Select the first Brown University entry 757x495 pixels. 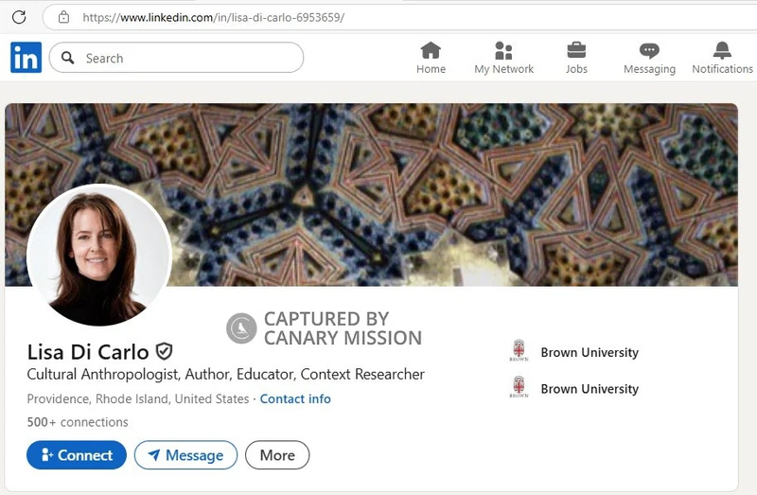click(x=574, y=352)
